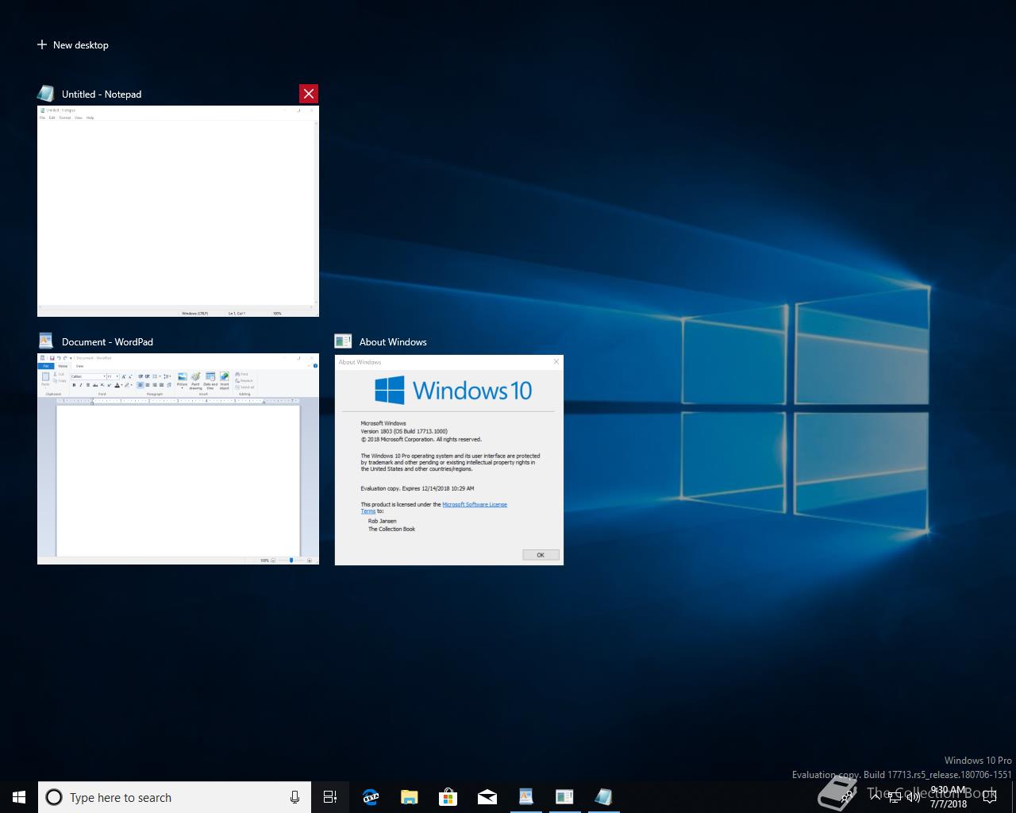Image resolution: width=1016 pixels, height=813 pixels.
Task: Select the About Windows taskbar button
Action: [564, 797]
